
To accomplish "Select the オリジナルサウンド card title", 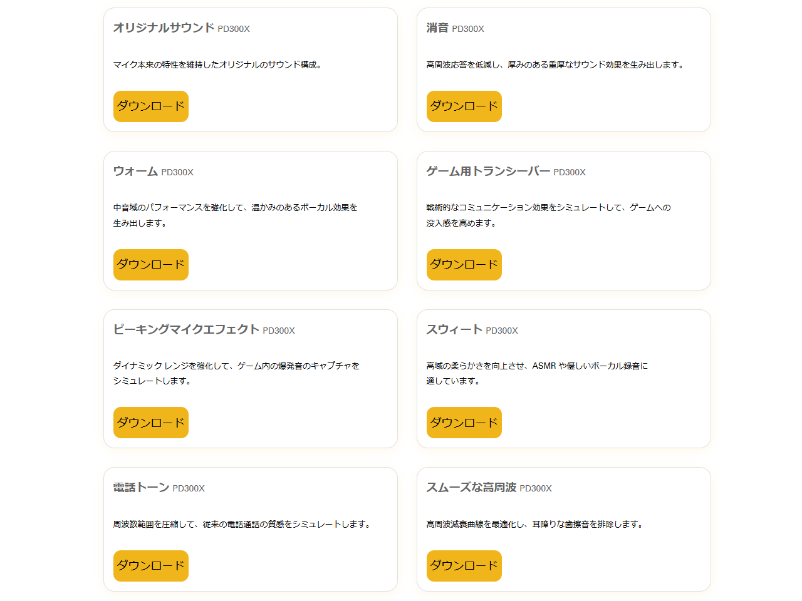I will click(x=164, y=28).
